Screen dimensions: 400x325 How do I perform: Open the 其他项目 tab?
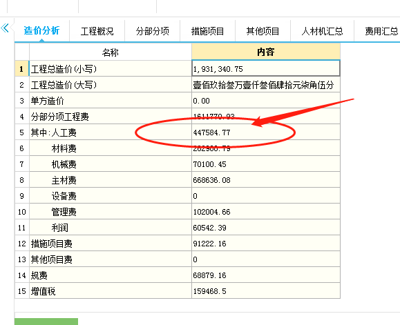[263, 31]
